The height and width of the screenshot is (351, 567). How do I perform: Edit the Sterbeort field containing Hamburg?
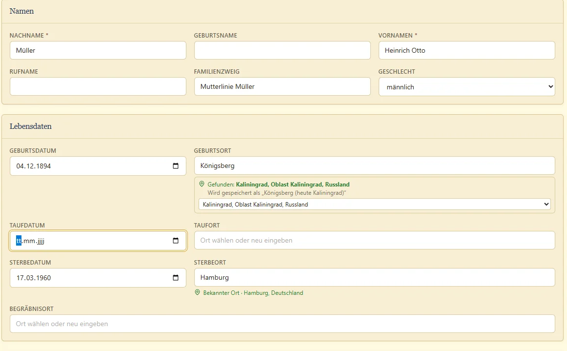pos(374,278)
